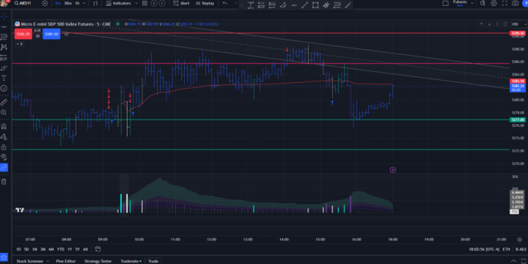Open chart settings hexagon icon
Viewport: 528px width, 264px height.
pyautogui.click(x=494, y=3)
